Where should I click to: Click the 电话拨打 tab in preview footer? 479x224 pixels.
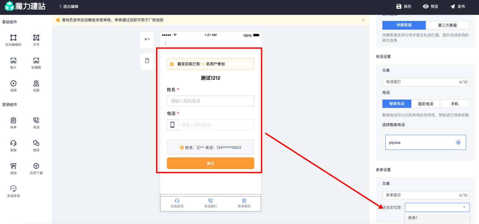211,203
